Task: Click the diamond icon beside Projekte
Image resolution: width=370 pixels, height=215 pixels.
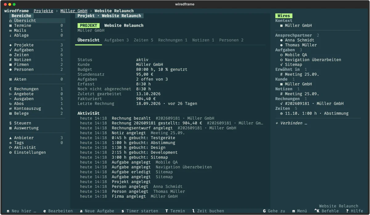Action: [x=10, y=45]
